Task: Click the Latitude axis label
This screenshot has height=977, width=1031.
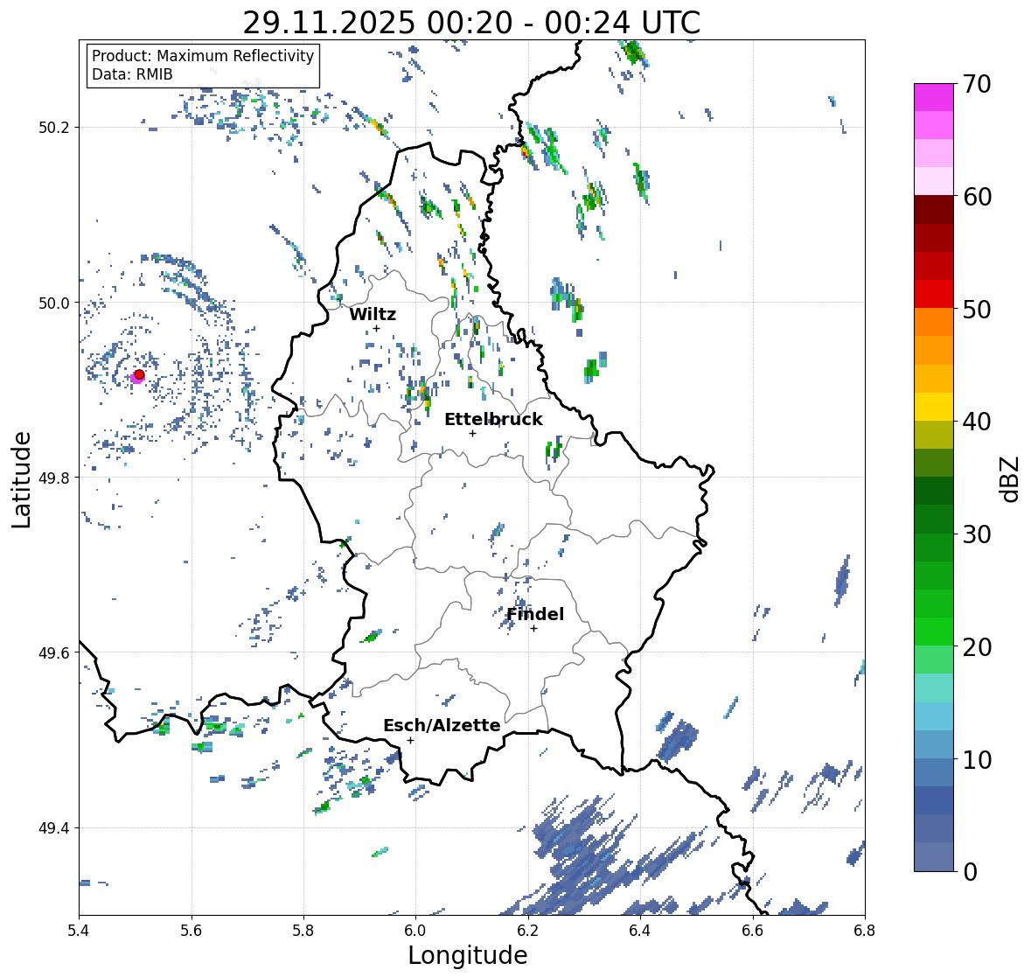Action: click(22, 479)
